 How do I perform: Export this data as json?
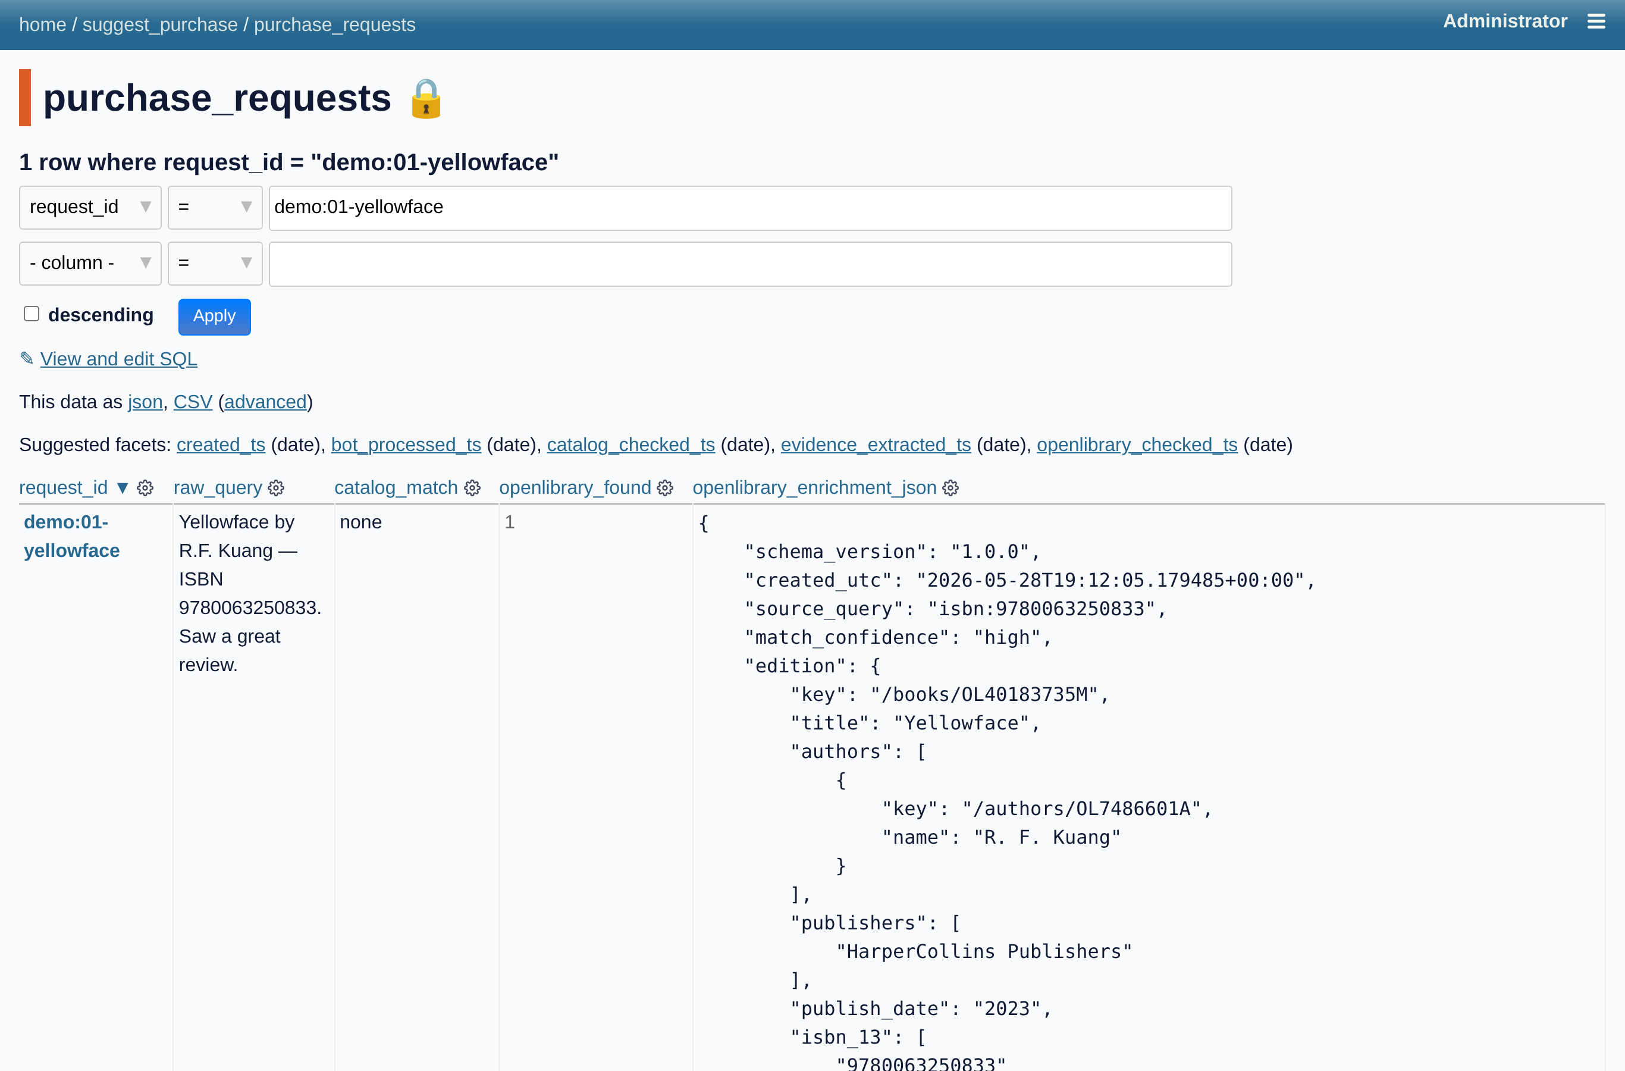(146, 402)
